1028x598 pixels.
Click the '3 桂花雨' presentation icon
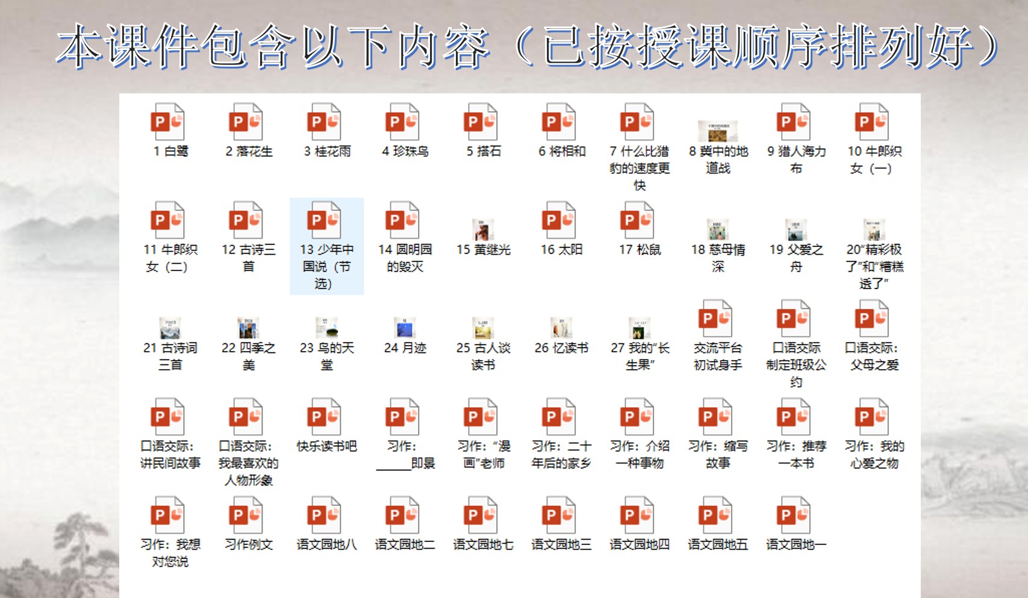pyautogui.click(x=323, y=122)
